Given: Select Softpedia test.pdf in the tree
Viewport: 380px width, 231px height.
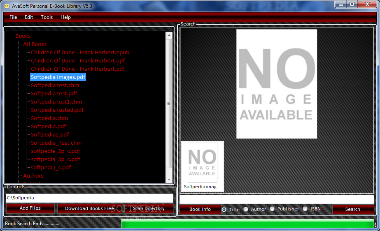Looking at the screenshot, I should [x=54, y=94].
